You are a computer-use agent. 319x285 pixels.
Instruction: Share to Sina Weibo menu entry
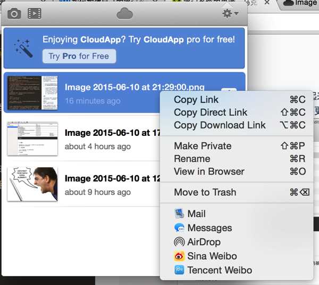pos(237,256)
